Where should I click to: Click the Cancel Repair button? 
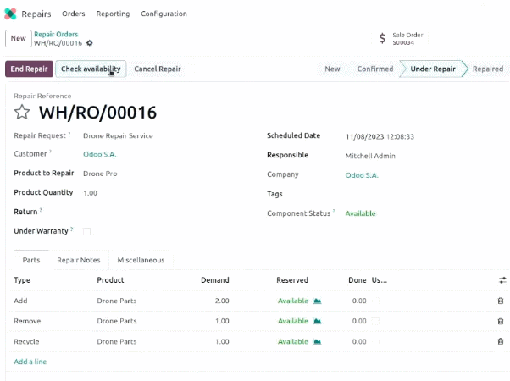pyautogui.click(x=158, y=69)
